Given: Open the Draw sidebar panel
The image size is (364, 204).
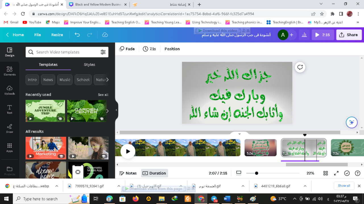Looking at the screenshot, I should [x=9, y=128].
